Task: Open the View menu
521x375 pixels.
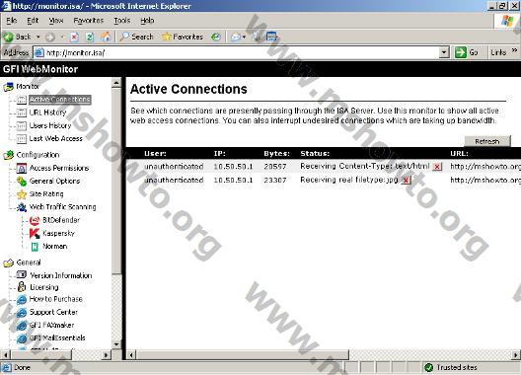Action: click(x=56, y=21)
